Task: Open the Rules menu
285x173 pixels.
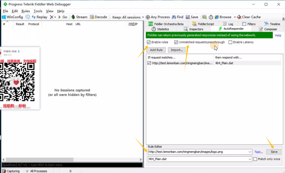Action: (x=26, y=11)
